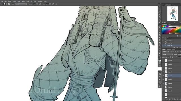Viewport: 181px width, 101px height.
Task: Toggle Lock transparent pixels in Layers panel
Action: (x=166, y=57)
